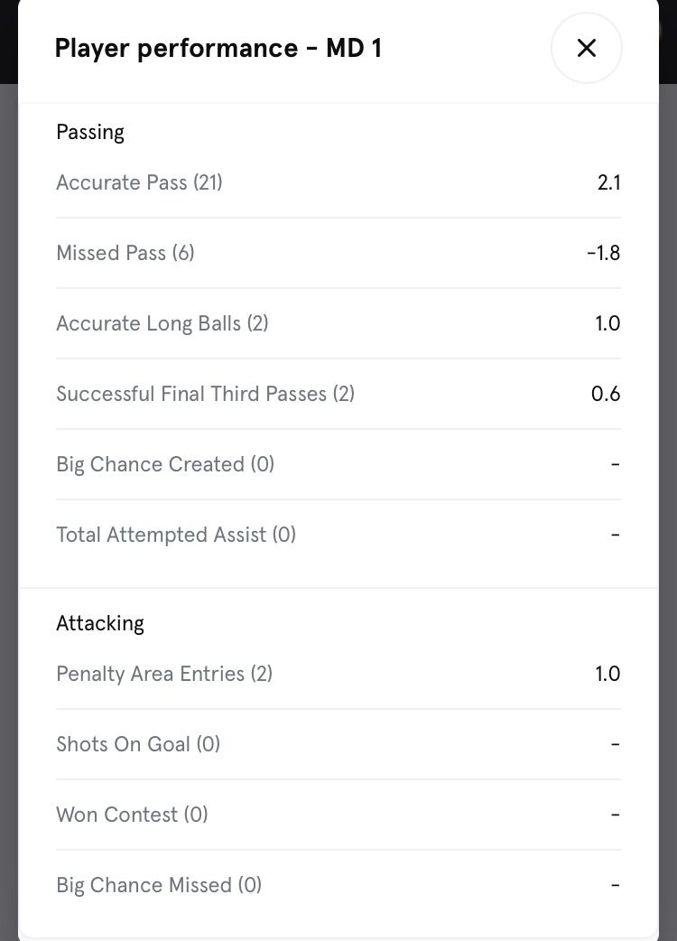
Task: Click the Passing section heading
Action: 90,132
